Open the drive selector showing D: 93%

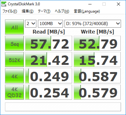point(93,24)
